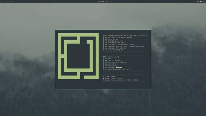The width and height of the screenshot is (206, 116).
Task: Click CPU icon beside AMD Ryzen 7 line
Action: 106,37
